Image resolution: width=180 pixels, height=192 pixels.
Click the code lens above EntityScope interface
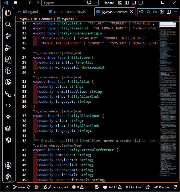click(57, 53)
